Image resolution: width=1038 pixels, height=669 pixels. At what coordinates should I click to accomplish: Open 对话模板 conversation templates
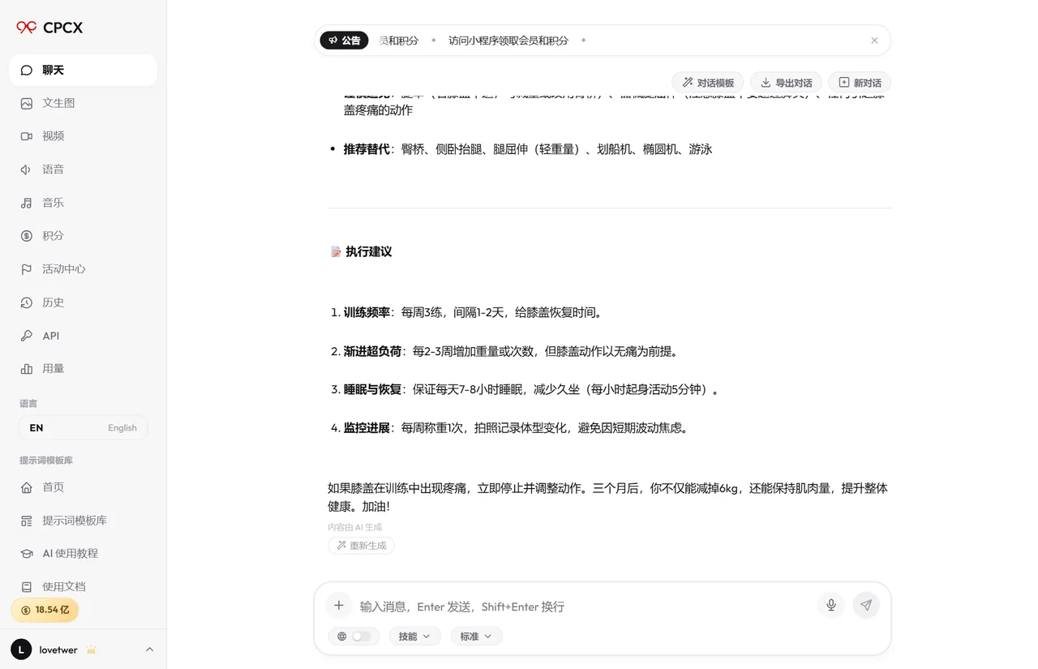coord(708,83)
